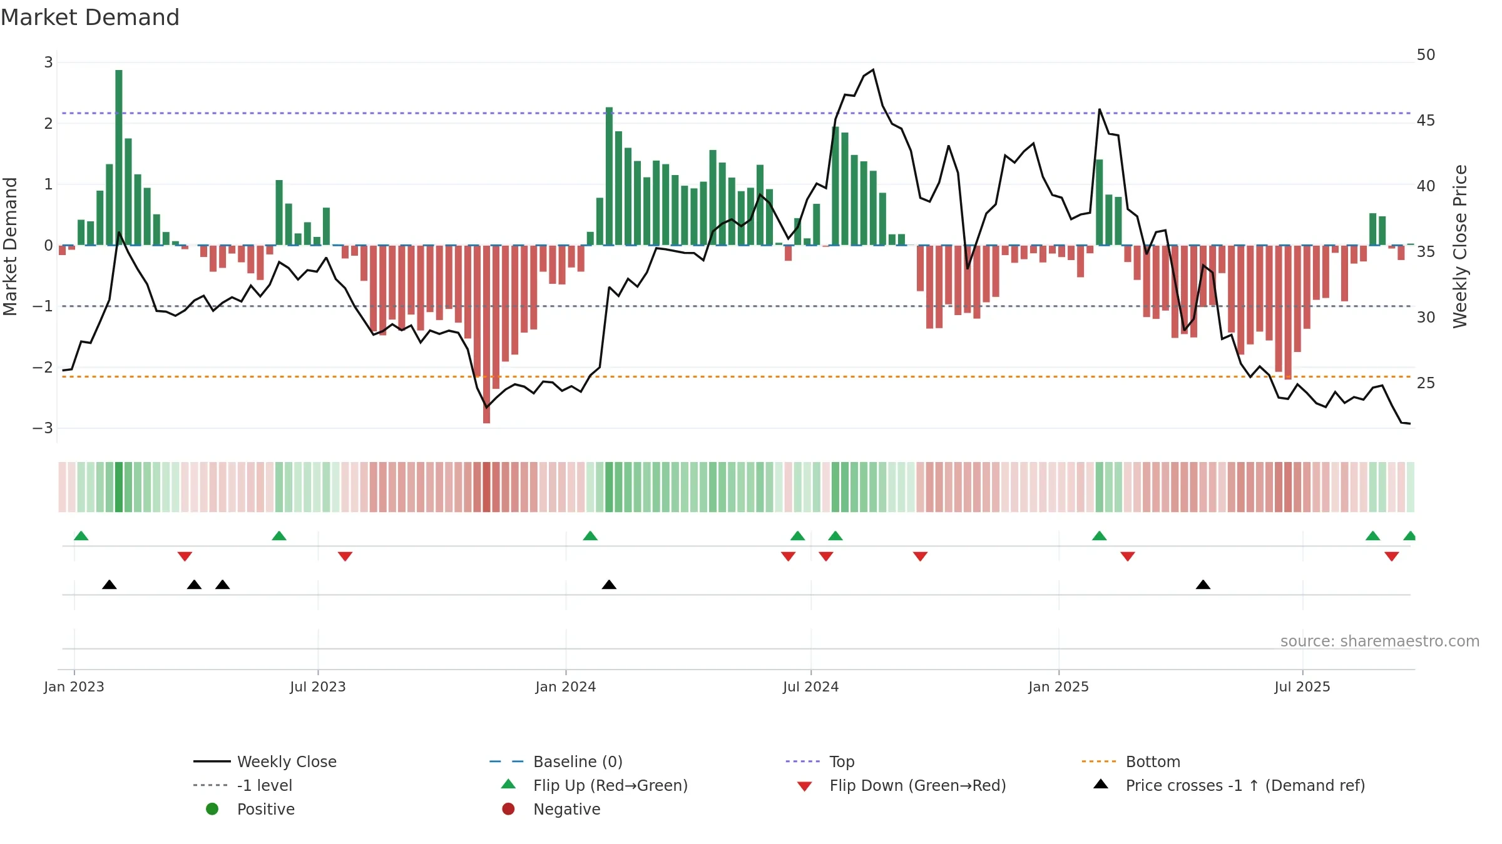This screenshot has height=844, width=1502.
Task: Click the Market Demand y-axis title
Action: coord(10,246)
